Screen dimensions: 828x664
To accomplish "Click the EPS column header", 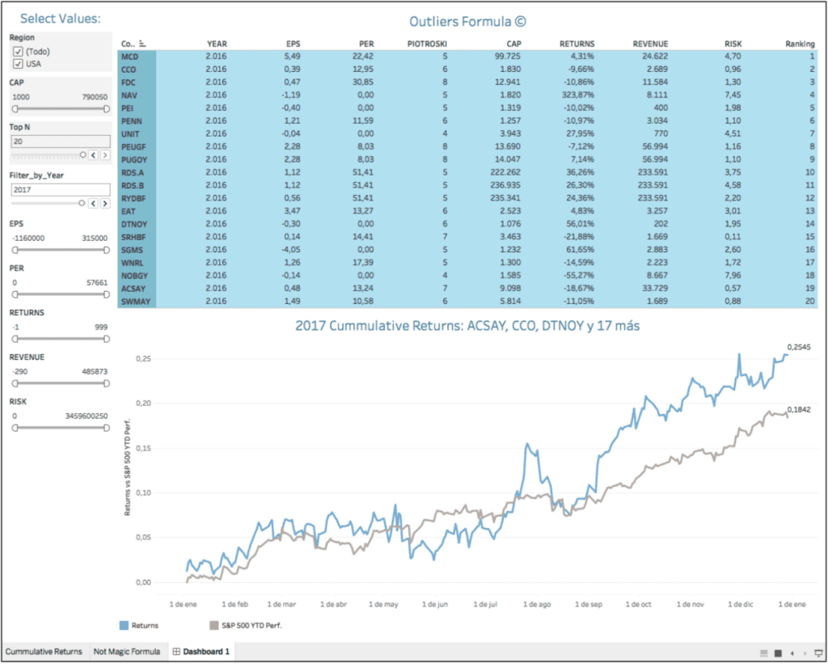I will pyautogui.click(x=293, y=44).
